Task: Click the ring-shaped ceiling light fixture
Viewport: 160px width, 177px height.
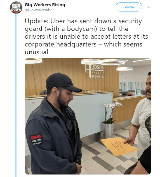Action: pyautogui.click(x=103, y=62)
